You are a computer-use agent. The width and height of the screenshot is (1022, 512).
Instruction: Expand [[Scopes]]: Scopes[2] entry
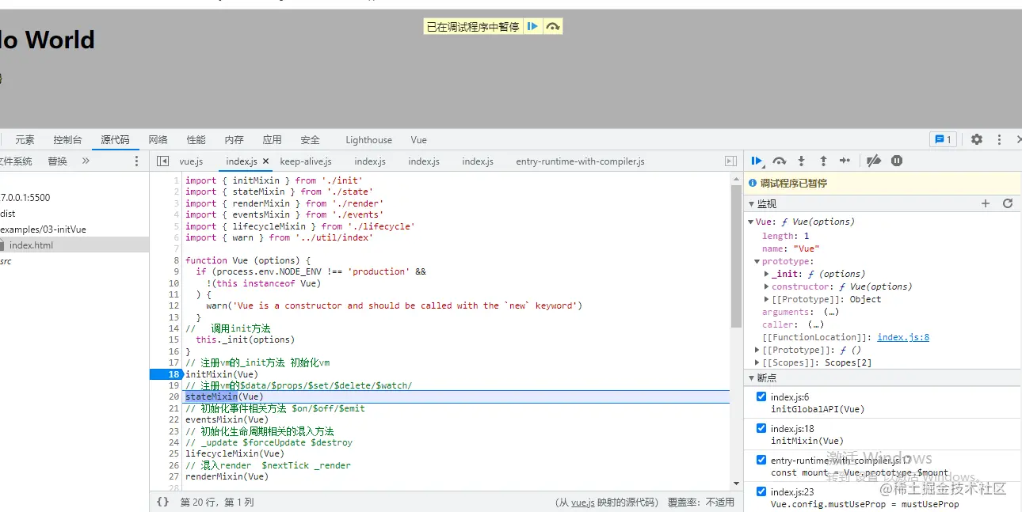(758, 362)
